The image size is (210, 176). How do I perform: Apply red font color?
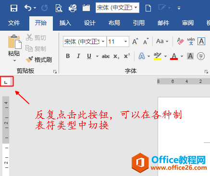pos(174,56)
